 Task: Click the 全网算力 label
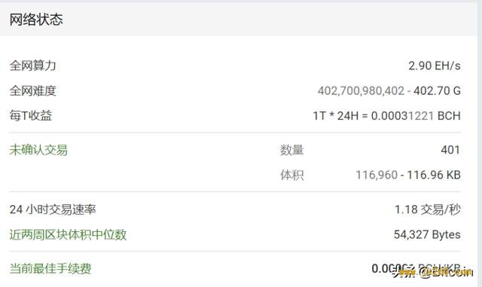click(x=32, y=66)
